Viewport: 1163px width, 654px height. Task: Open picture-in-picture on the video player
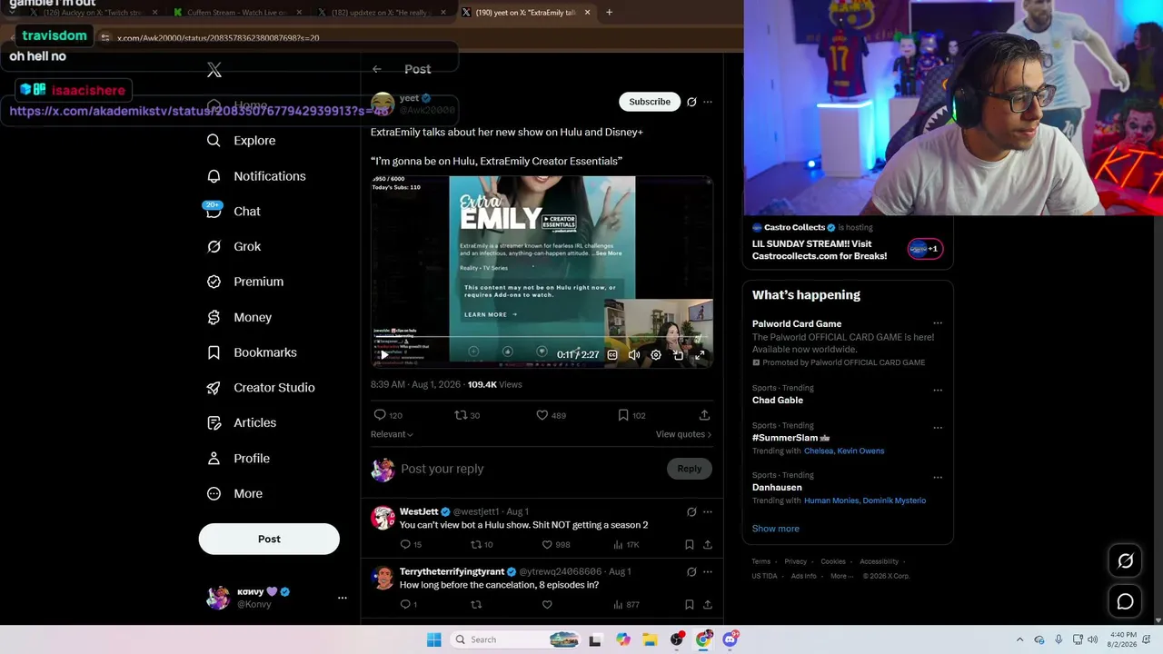(x=678, y=355)
